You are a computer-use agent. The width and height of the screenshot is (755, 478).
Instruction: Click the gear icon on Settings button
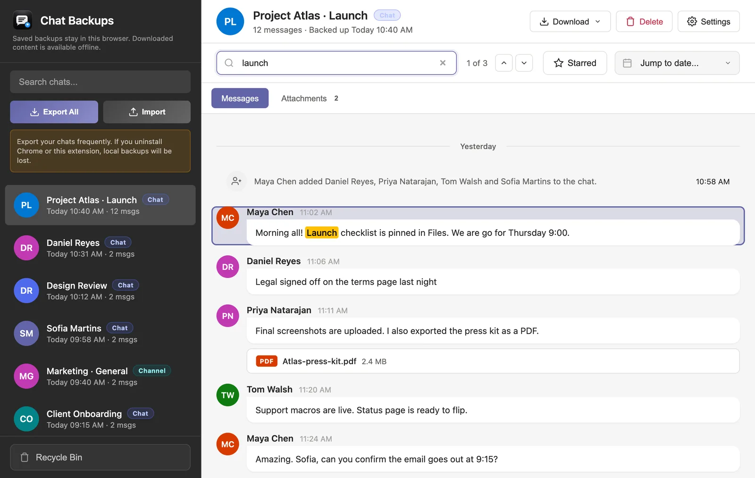(x=692, y=21)
